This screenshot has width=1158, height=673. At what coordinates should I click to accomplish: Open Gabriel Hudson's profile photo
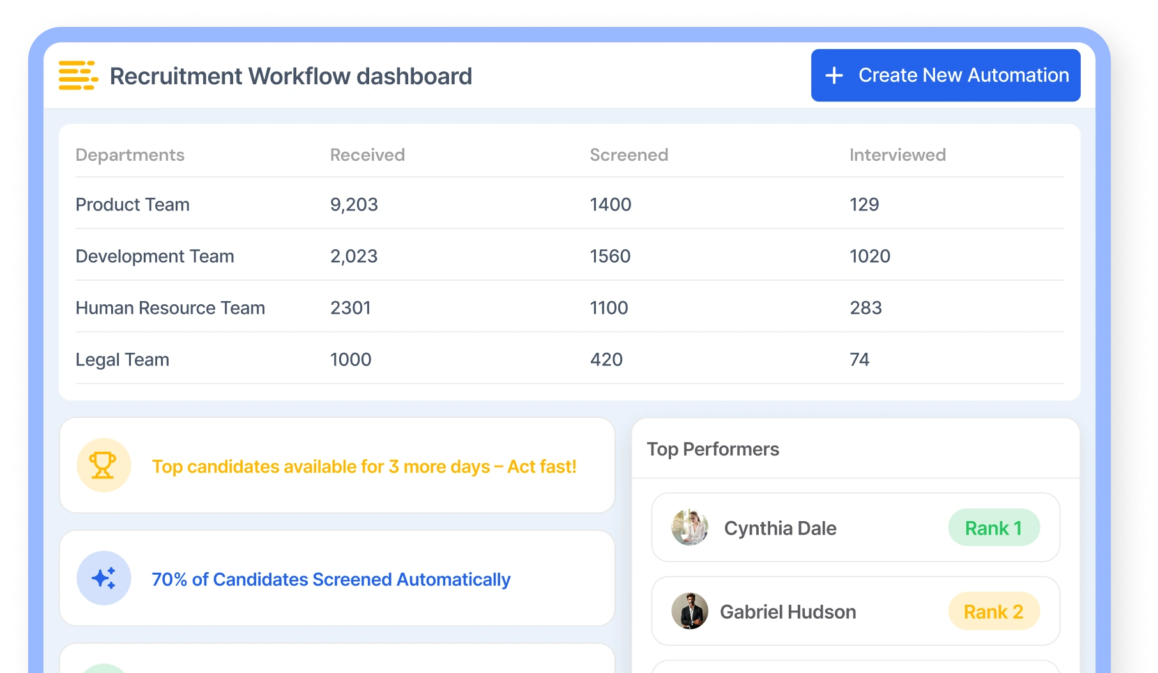(x=690, y=611)
